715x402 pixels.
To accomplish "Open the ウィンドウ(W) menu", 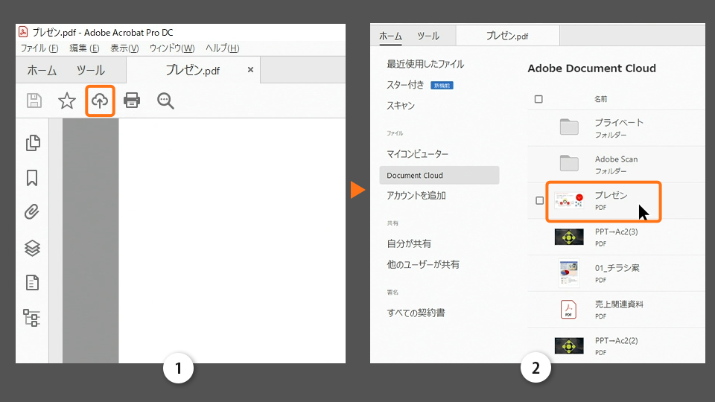I will (172, 48).
